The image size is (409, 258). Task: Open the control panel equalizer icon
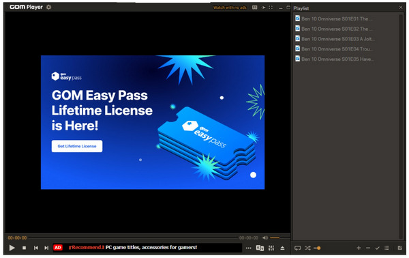pos(271,248)
